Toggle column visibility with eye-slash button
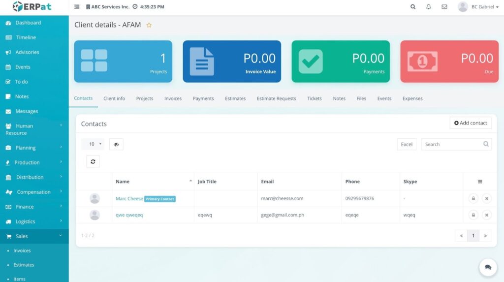This screenshot has width=504, height=282. point(116,144)
